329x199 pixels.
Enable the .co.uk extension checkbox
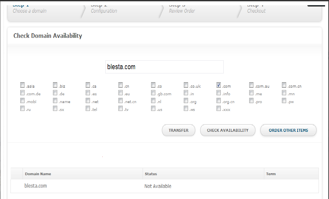186,85
